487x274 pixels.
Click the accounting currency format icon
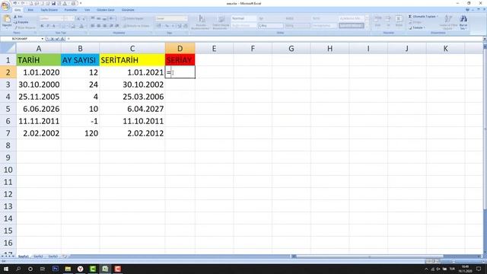pos(159,26)
